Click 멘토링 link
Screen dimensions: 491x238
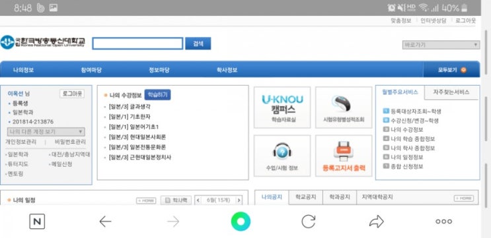15,173
